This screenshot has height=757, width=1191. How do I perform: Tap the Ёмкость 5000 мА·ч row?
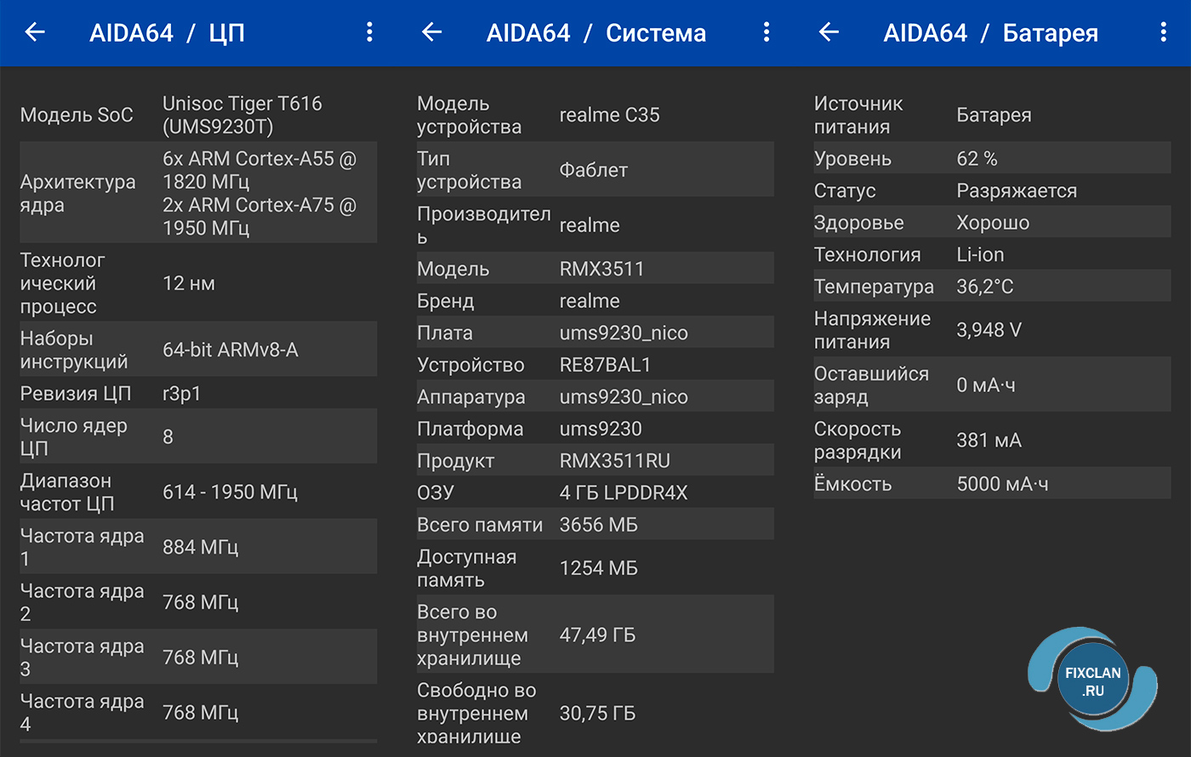991,483
